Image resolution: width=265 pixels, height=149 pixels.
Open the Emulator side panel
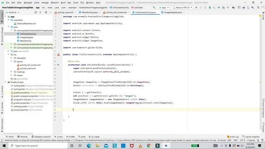[263, 127]
